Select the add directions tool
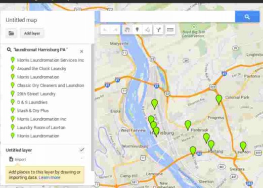263x188 pixels. coord(158,30)
